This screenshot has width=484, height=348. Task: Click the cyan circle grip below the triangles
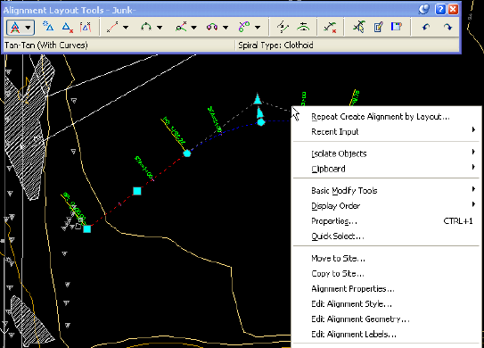261,122
